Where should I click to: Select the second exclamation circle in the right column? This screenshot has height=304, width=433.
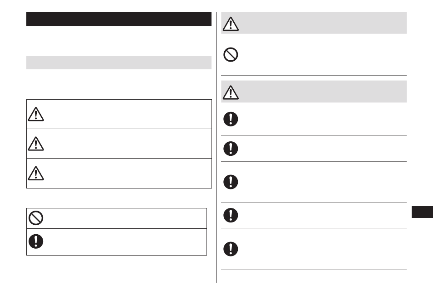click(x=231, y=149)
